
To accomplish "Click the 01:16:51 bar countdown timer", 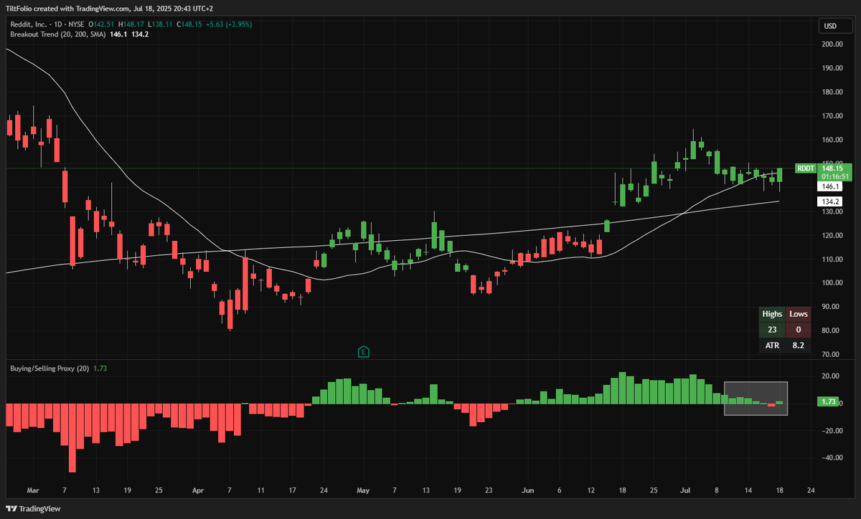I will pos(835,176).
